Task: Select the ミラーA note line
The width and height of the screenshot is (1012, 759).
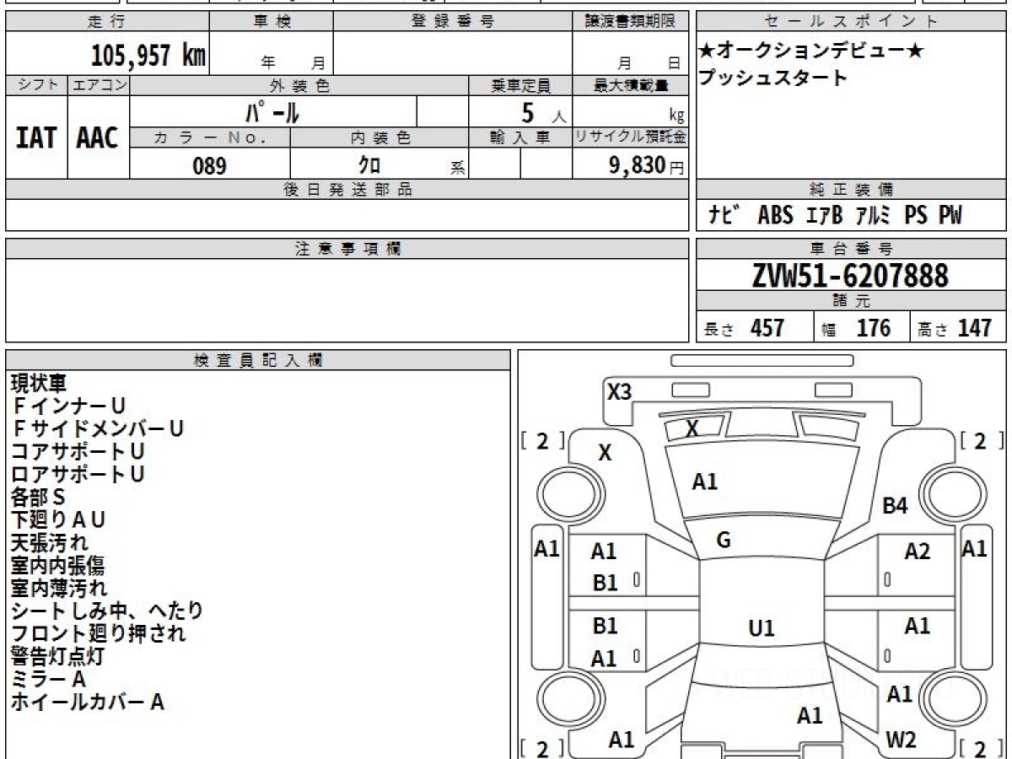Action: pos(48,679)
